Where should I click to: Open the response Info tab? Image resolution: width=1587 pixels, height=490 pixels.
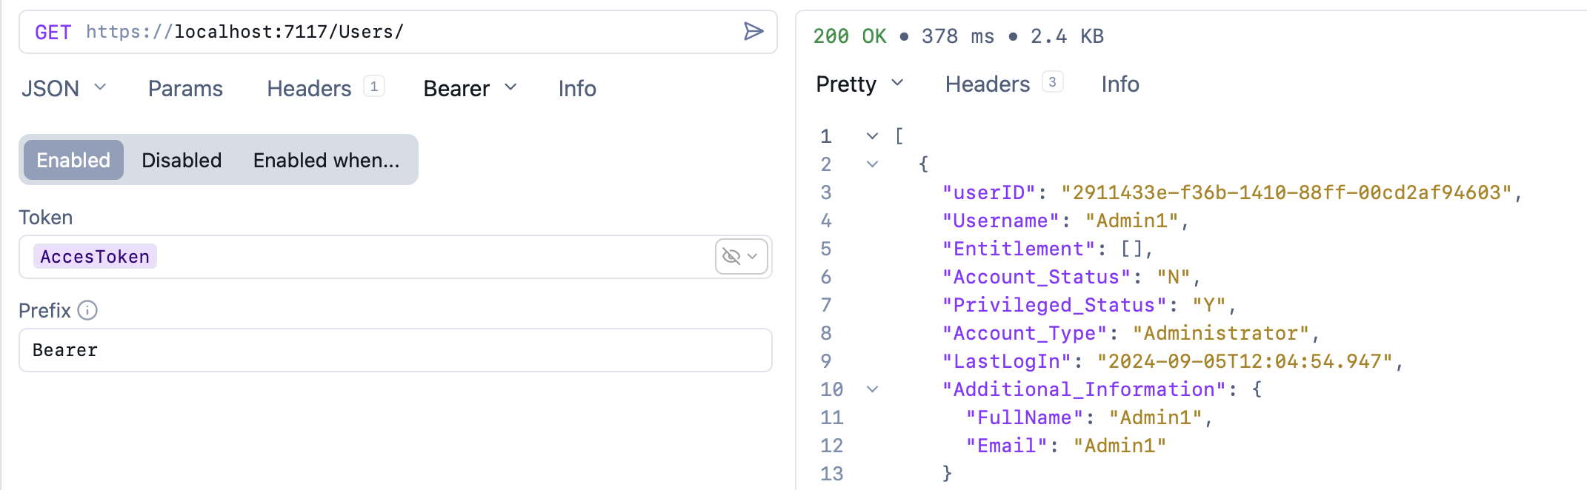pyautogui.click(x=1119, y=84)
